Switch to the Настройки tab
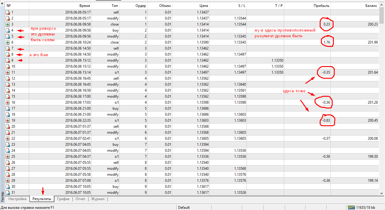 [17, 199]
